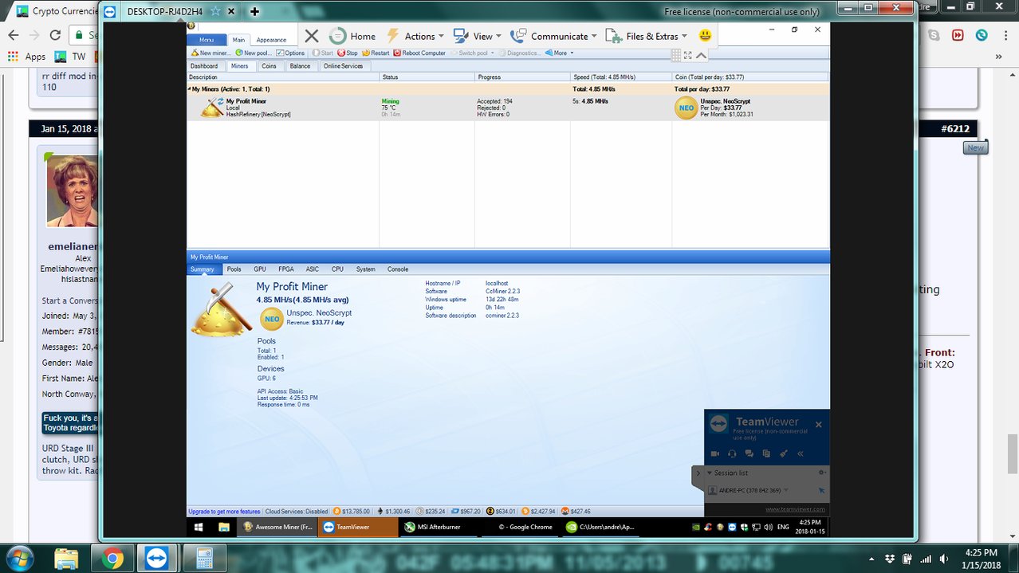Viewport: 1019px width, 573px height.
Task: Click the smiley feedback icon
Action: click(705, 36)
